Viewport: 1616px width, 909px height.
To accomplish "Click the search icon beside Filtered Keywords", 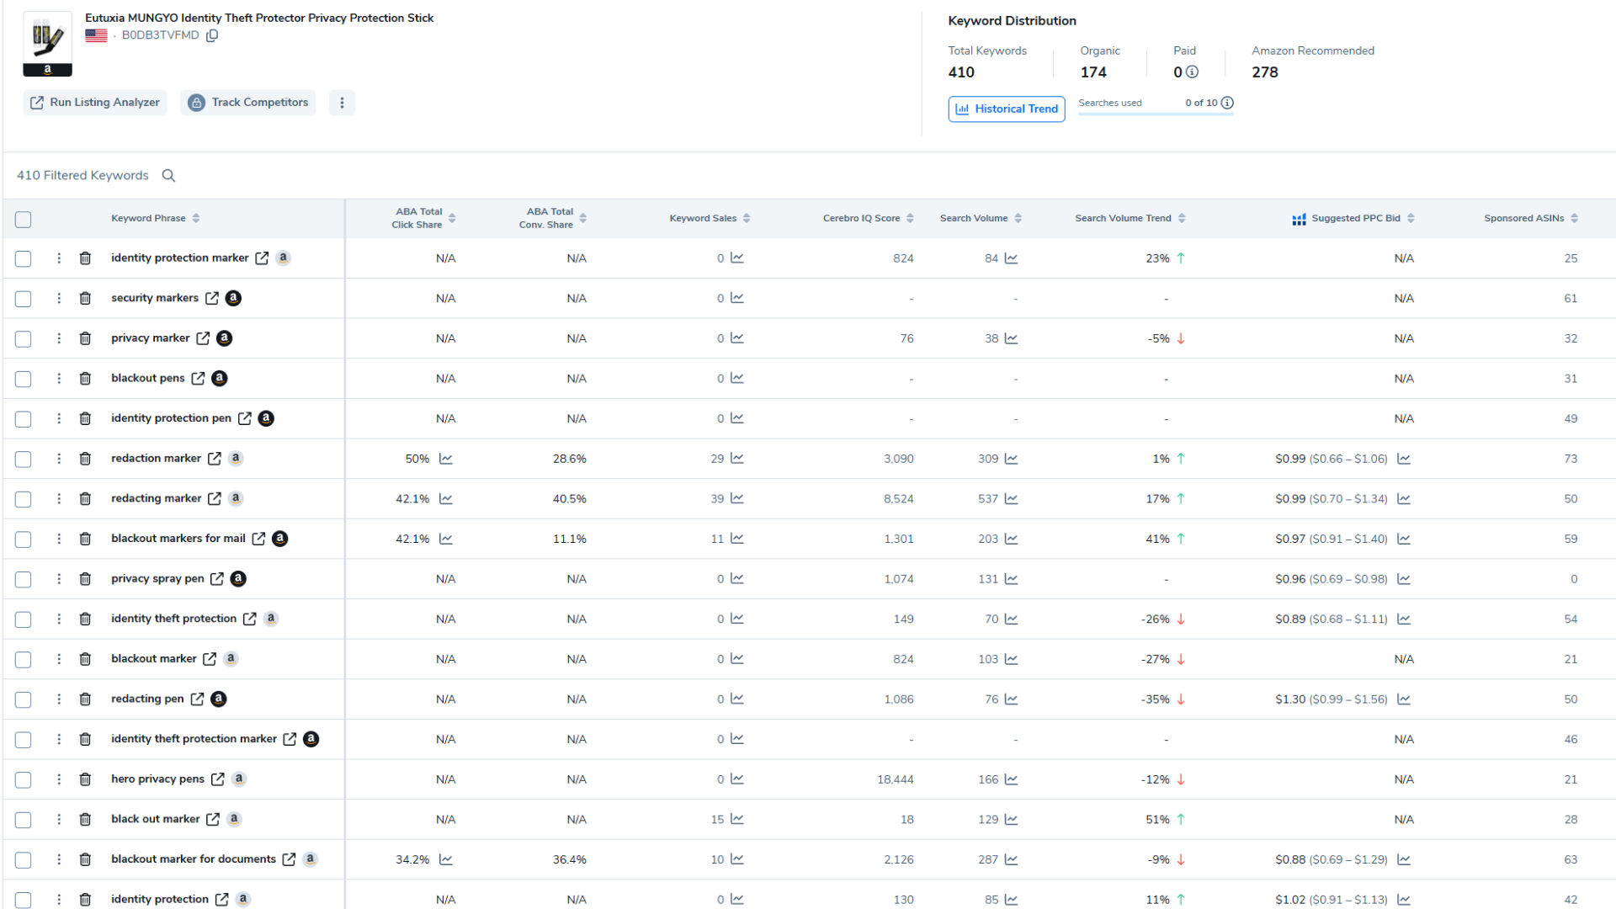I will 168,175.
